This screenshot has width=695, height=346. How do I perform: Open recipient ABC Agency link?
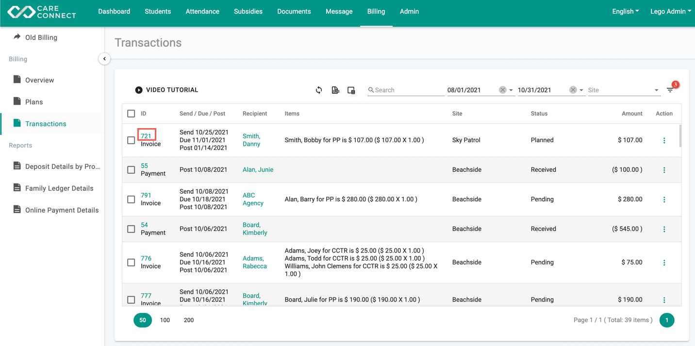pyautogui.click(x=253, y=199)
